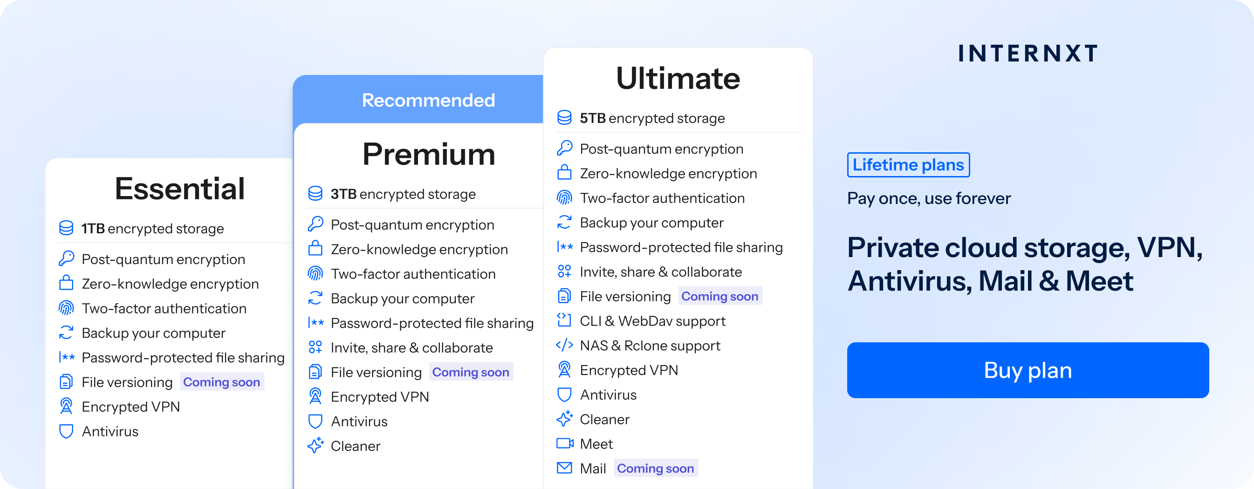1254x489 pixels.
Task: Click the encrypted storage database icon under Essential
Action: click(66, 228)
